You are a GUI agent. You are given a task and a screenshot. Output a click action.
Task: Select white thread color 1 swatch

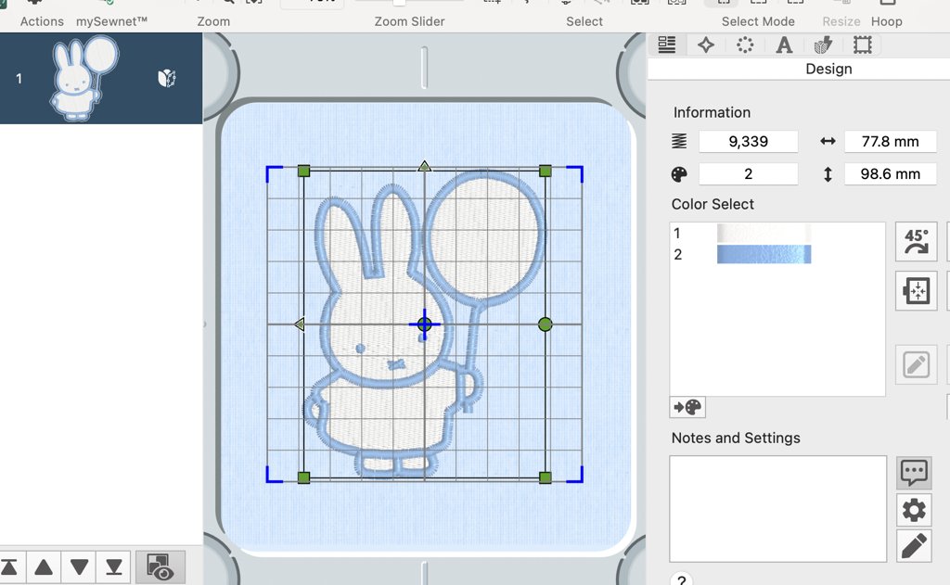click(764, 233)
